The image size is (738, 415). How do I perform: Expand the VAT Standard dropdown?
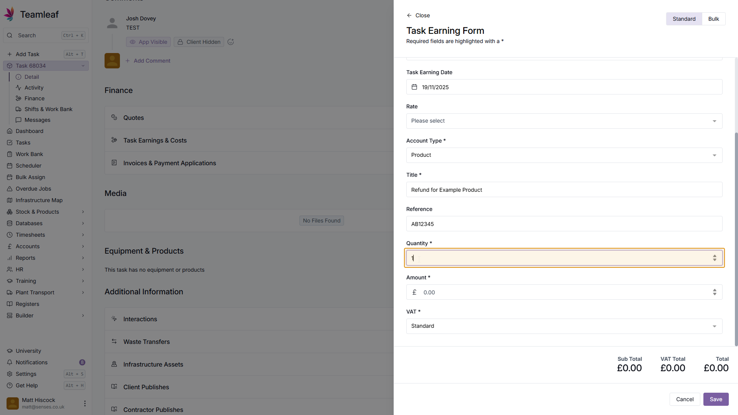(x=564, y=326)
